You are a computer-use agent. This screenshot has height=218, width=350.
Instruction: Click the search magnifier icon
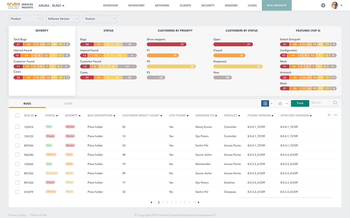click(x=335, y=103)
